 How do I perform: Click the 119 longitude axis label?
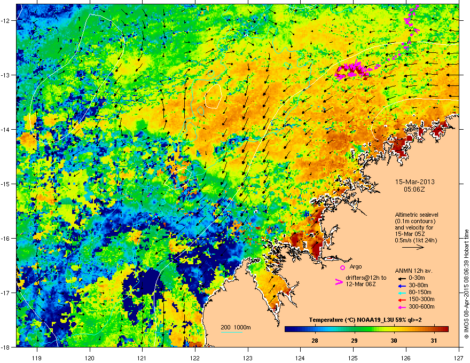point(37,358)
